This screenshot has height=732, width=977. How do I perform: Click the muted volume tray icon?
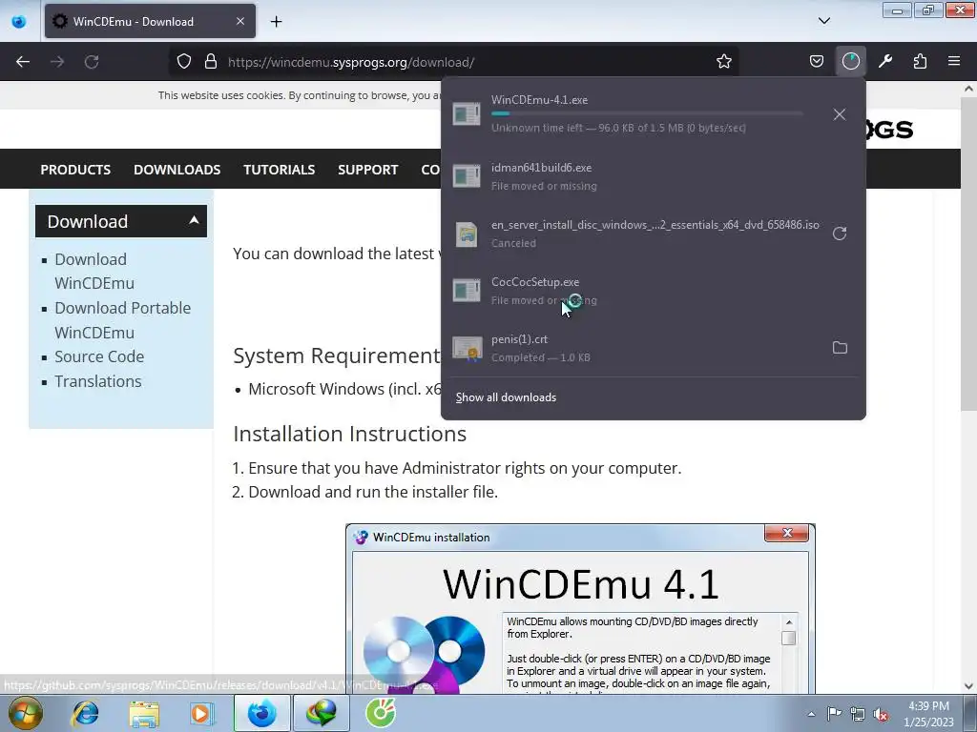(881, 714)
